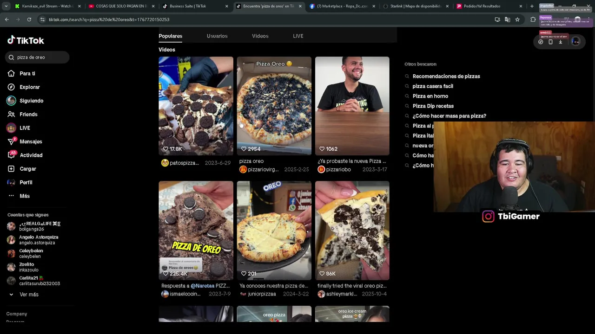
Task: Open the Para ti home icon
Action: click(11, 73)
